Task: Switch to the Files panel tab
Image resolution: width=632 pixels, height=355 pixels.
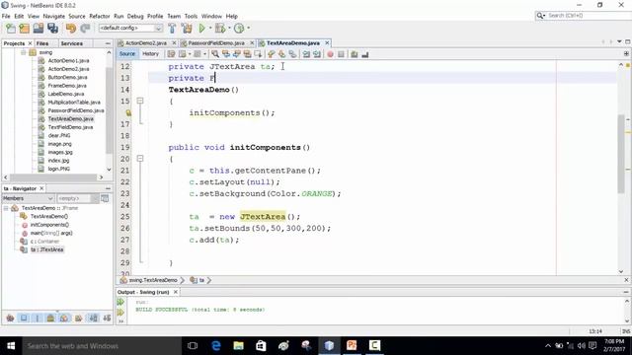Action: 42,43
